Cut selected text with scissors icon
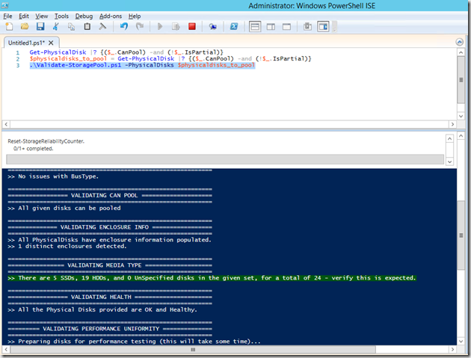471x358 pixels. click(55, 27)
